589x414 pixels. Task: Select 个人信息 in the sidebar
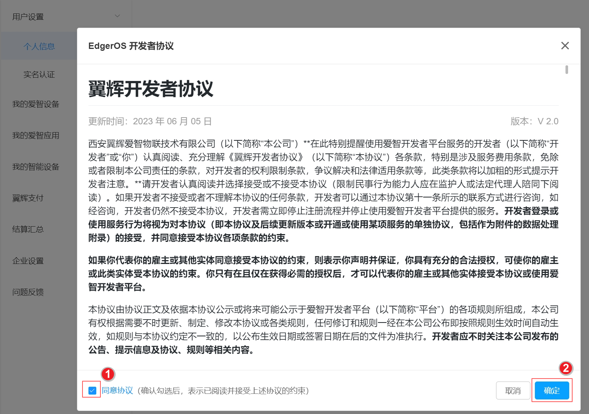(x=39, y=46)
